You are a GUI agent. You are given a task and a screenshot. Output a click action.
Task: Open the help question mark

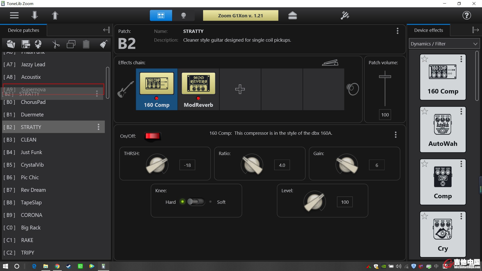(466, 16)
